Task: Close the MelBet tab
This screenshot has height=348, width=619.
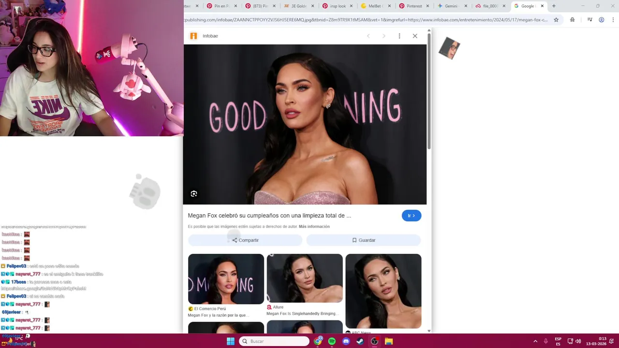Action: coord(389,6)
